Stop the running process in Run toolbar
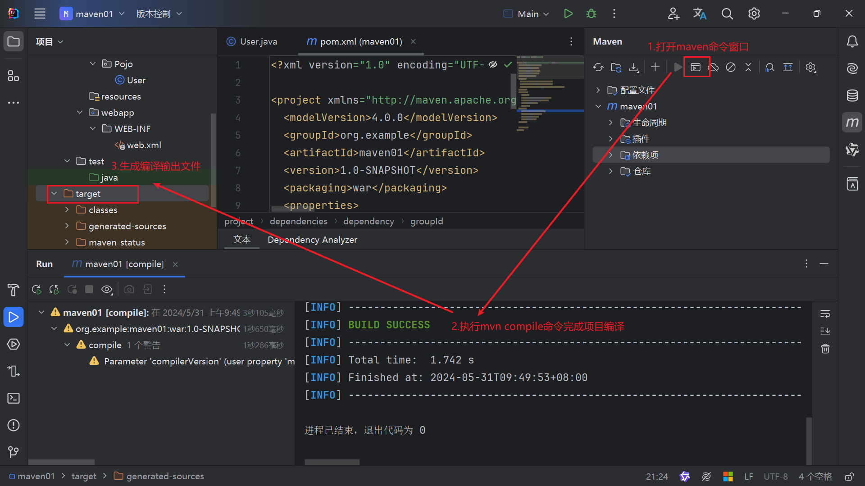The height and width of the screenshot is (486, 865). [x=89, y=289]
